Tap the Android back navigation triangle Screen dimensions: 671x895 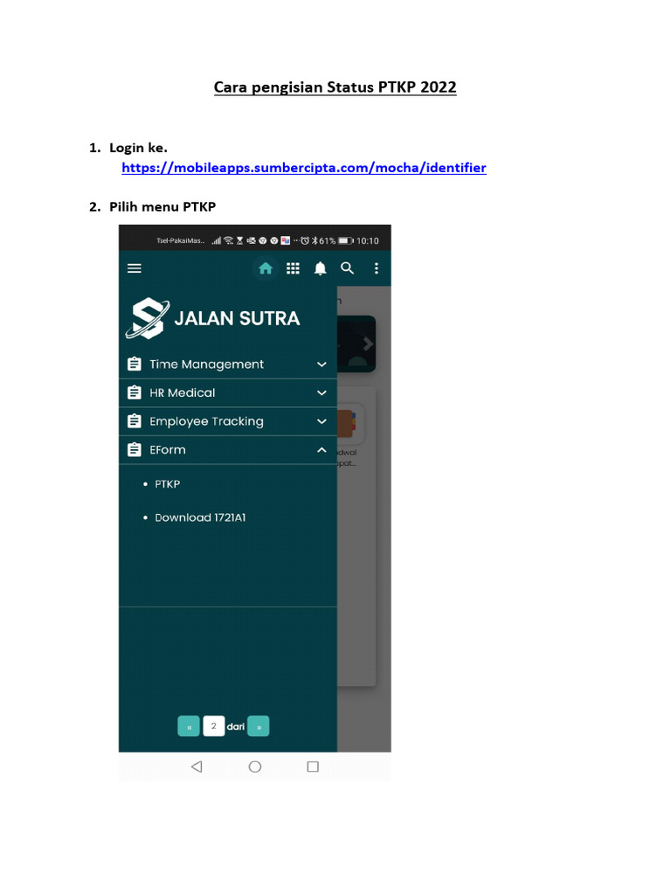pos(197,767)
